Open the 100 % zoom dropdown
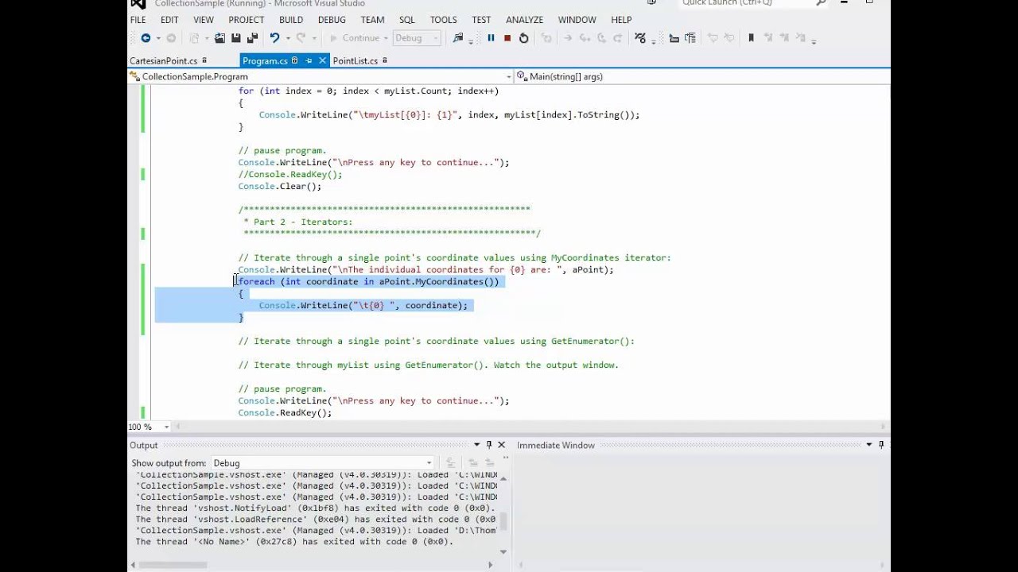Image resolution: width=1018 pixels, height=572 pixels. (x=166, y=427)
